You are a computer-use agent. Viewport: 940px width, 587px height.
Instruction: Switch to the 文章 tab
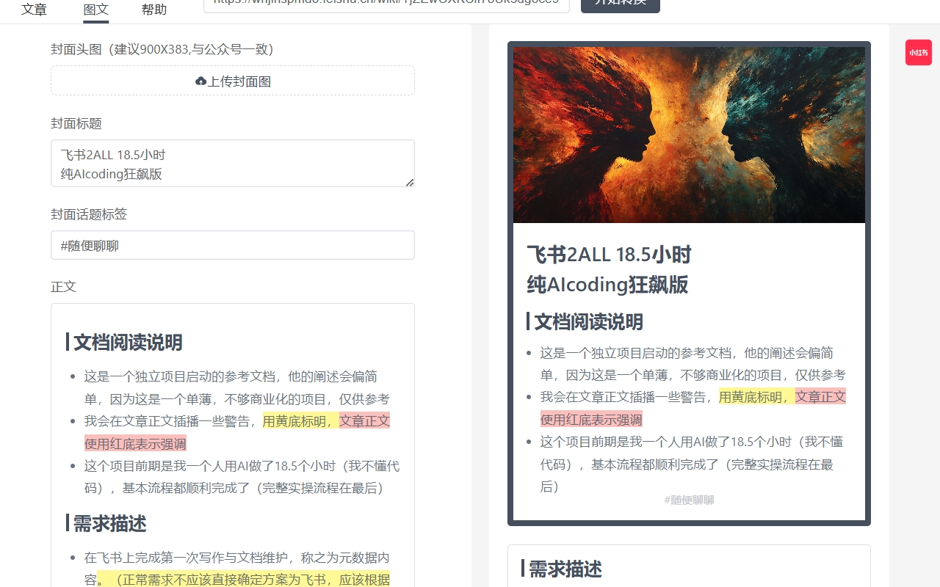pyautogui.click(x=35, y=10)
